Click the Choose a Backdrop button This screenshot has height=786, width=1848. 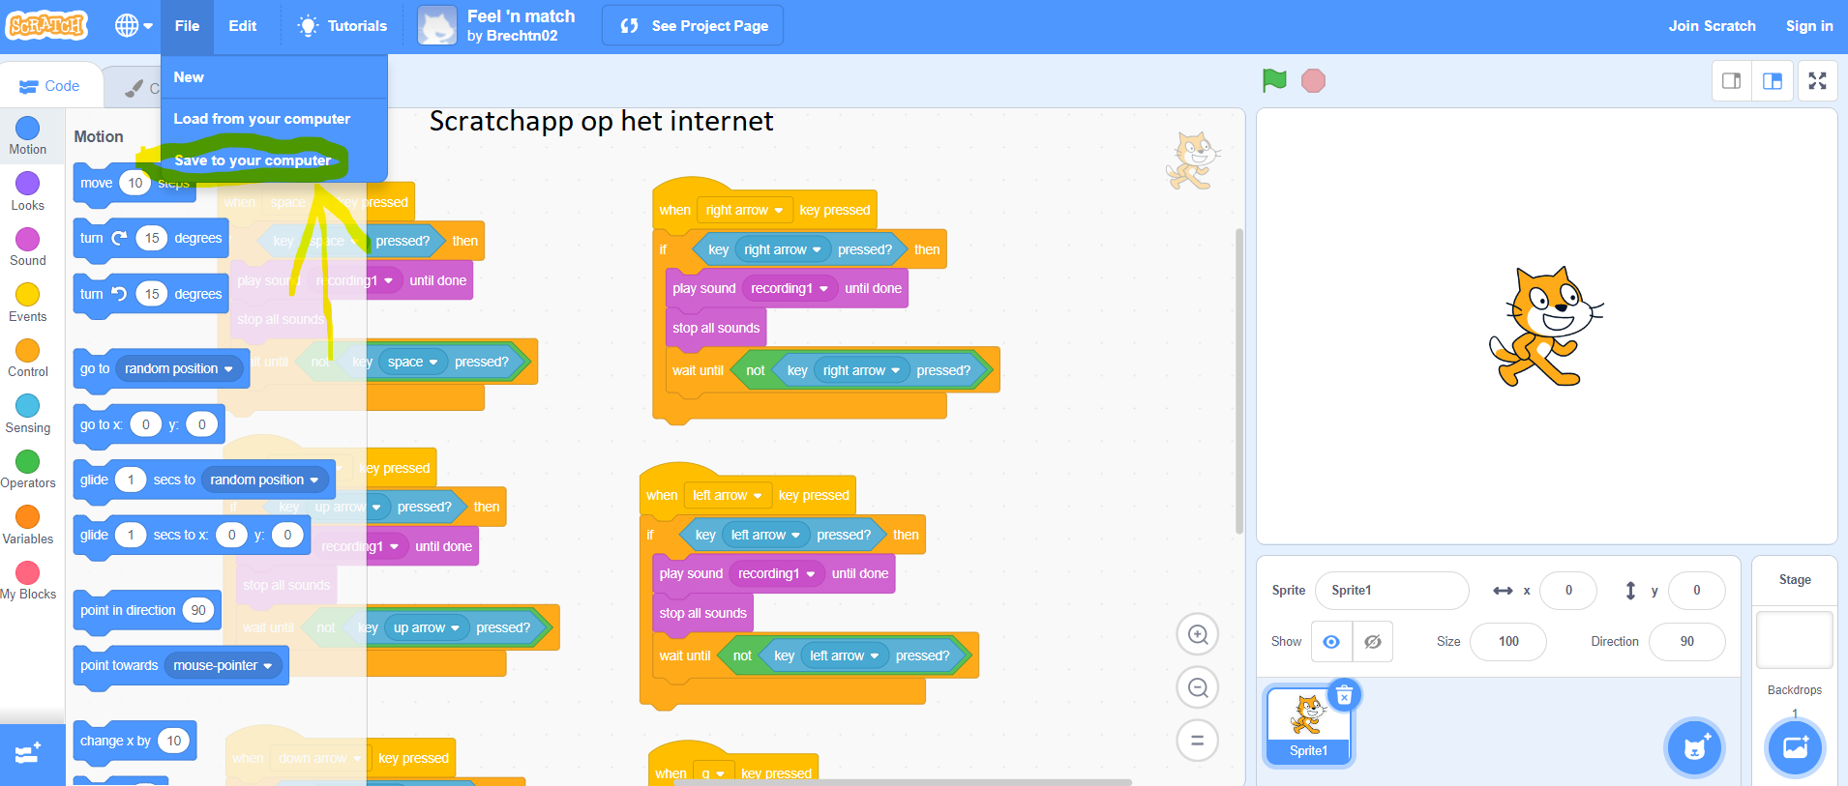point(1796,747)
